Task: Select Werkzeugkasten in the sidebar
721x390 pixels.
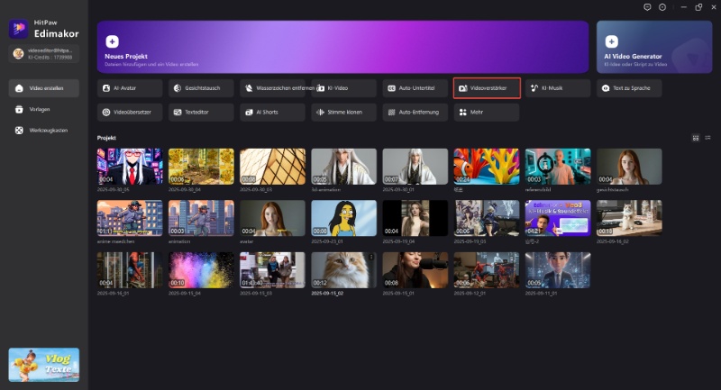Action: click(x=43, y=131)
